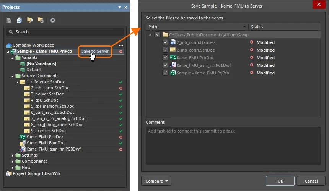Select 7_can_rc_i2c_analog.SchDoc in tree
The width and height of the screenshot is (329, 191).
tap(59, 118)
